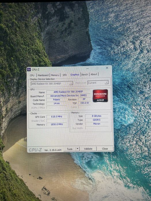
Task: Close the CPU-Z window with X
Action: tap(107, 68)
